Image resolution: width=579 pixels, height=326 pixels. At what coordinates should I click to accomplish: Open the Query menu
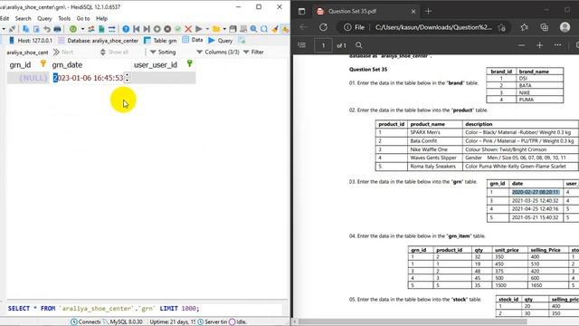(x=44, y=18)
